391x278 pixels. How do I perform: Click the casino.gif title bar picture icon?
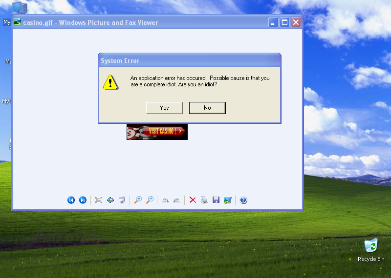coord(17,22)
